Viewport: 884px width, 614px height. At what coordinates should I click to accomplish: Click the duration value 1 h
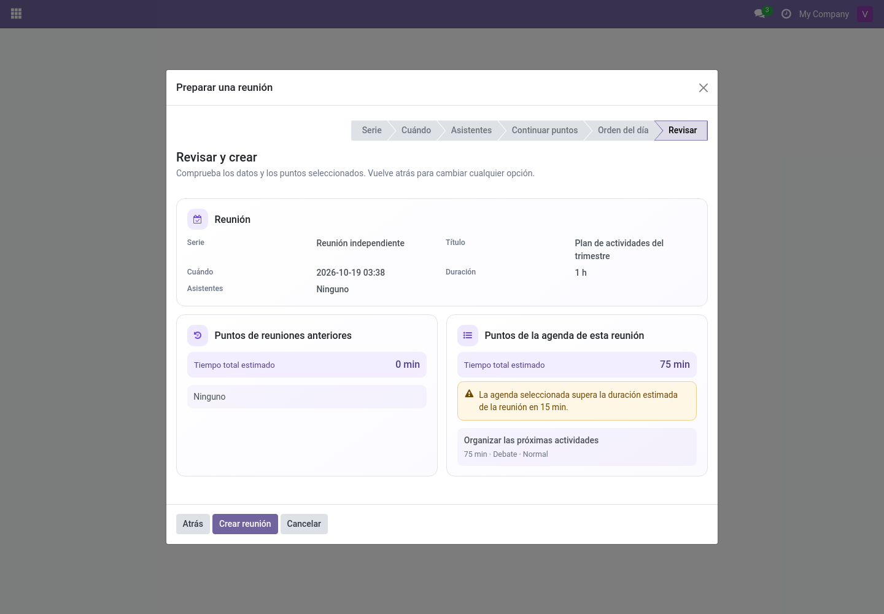[x=581, y=273]
